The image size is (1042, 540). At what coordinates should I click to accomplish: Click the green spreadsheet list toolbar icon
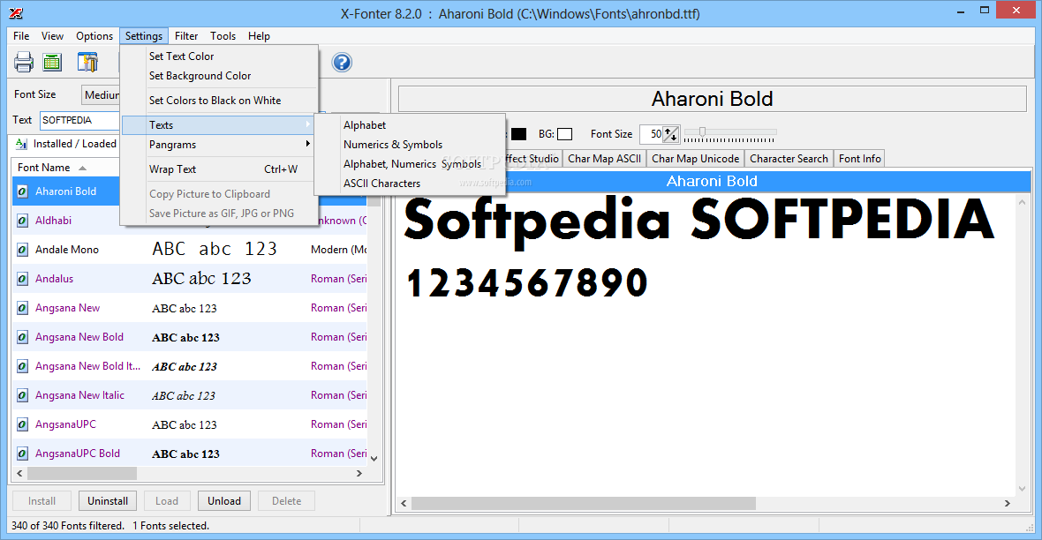coord(52,63)
